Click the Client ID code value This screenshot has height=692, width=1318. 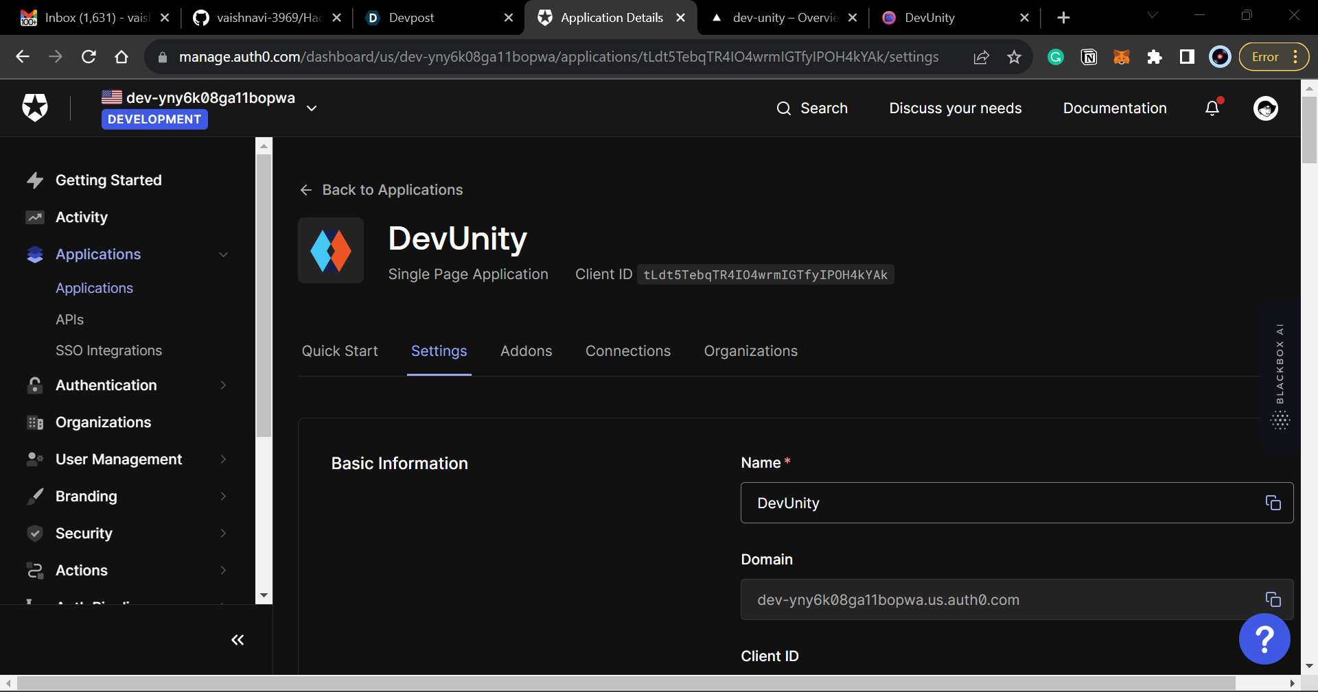coord(765,275)
